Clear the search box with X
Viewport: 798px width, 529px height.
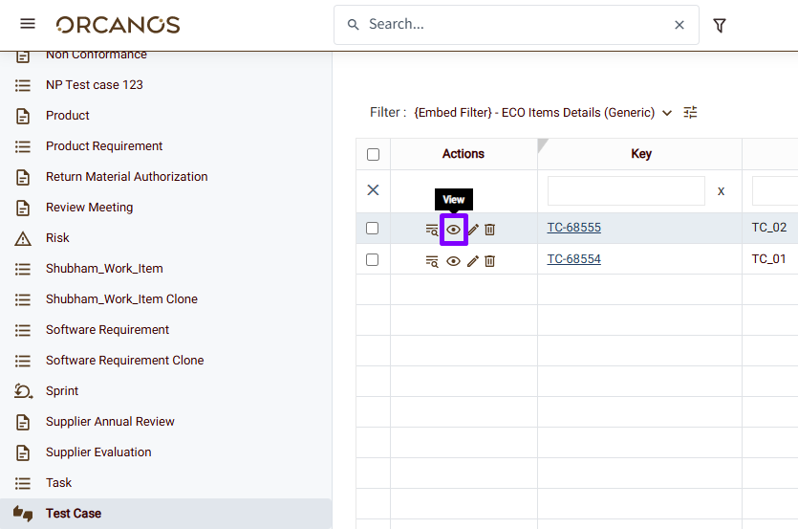[679, 25]
